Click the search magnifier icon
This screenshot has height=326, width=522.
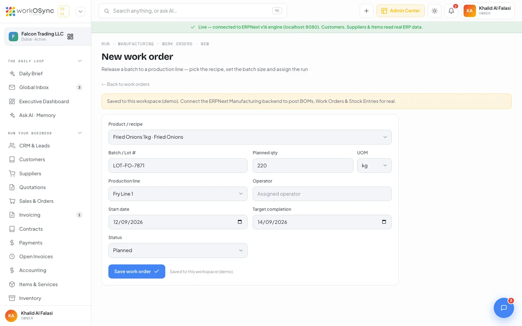pos(107,11)
